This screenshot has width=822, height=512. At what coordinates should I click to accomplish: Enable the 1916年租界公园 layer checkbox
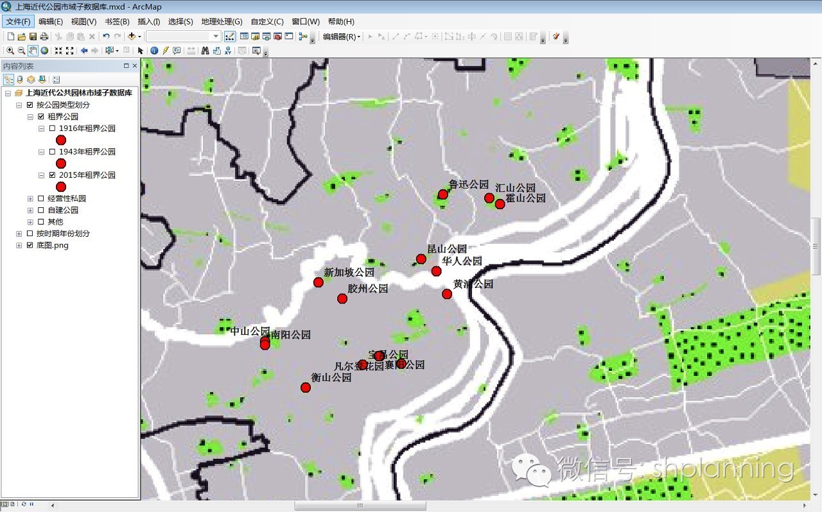pos(52,128)
